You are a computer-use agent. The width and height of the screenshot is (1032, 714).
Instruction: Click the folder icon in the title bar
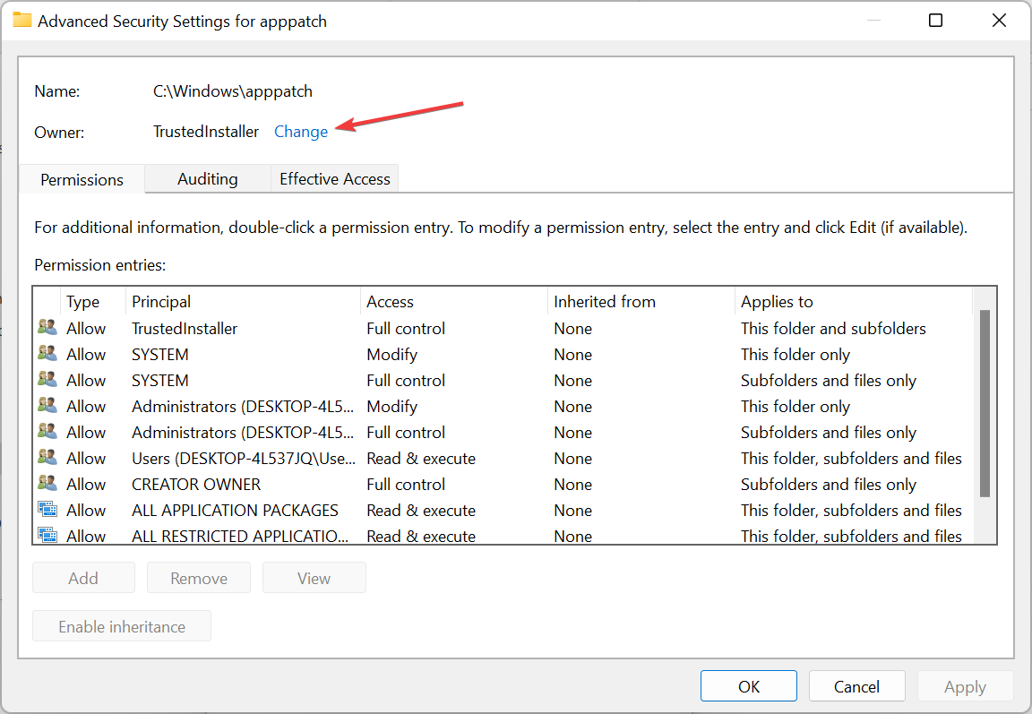tap(21, 21)
